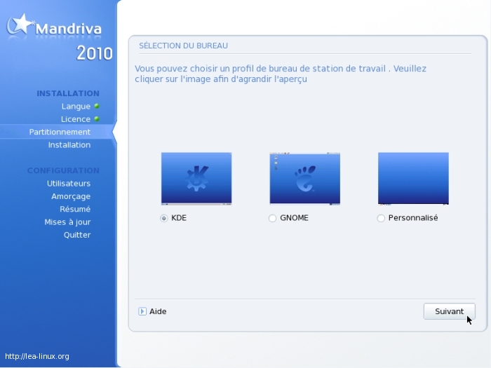
Task: Open the Mises à jour step
Action: tap(67, 222)
